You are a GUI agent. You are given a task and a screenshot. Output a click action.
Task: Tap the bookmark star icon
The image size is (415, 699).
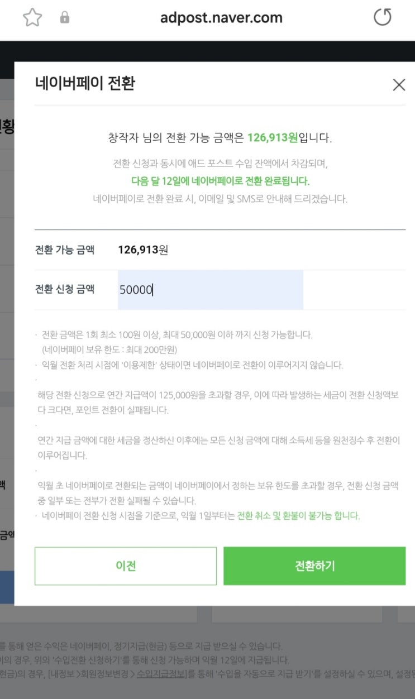point(32,18)
